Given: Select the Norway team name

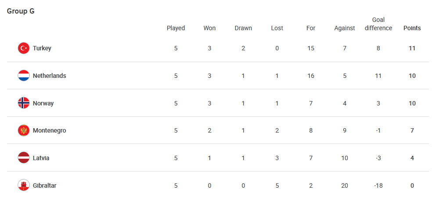Looking at the screenshot, I should (43, 103).
